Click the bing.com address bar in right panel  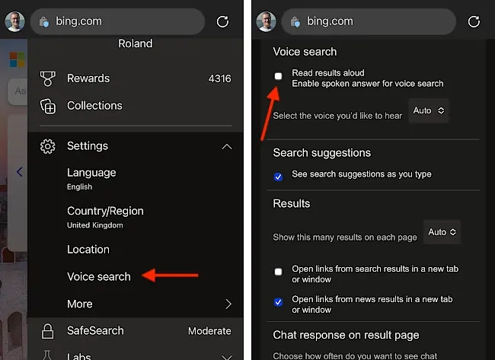tap(369, 21)
